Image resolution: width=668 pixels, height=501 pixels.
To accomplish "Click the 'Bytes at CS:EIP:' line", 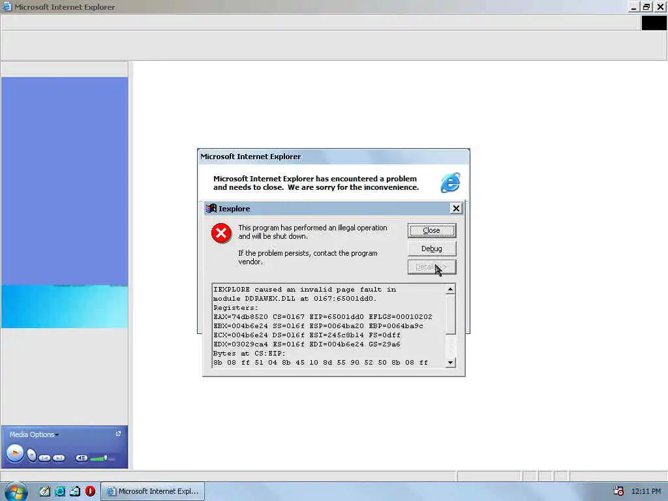I will coord(249,354).
